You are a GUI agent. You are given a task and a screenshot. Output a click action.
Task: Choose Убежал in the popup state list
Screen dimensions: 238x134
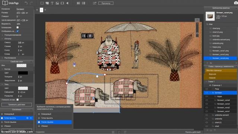pos(54,126)
